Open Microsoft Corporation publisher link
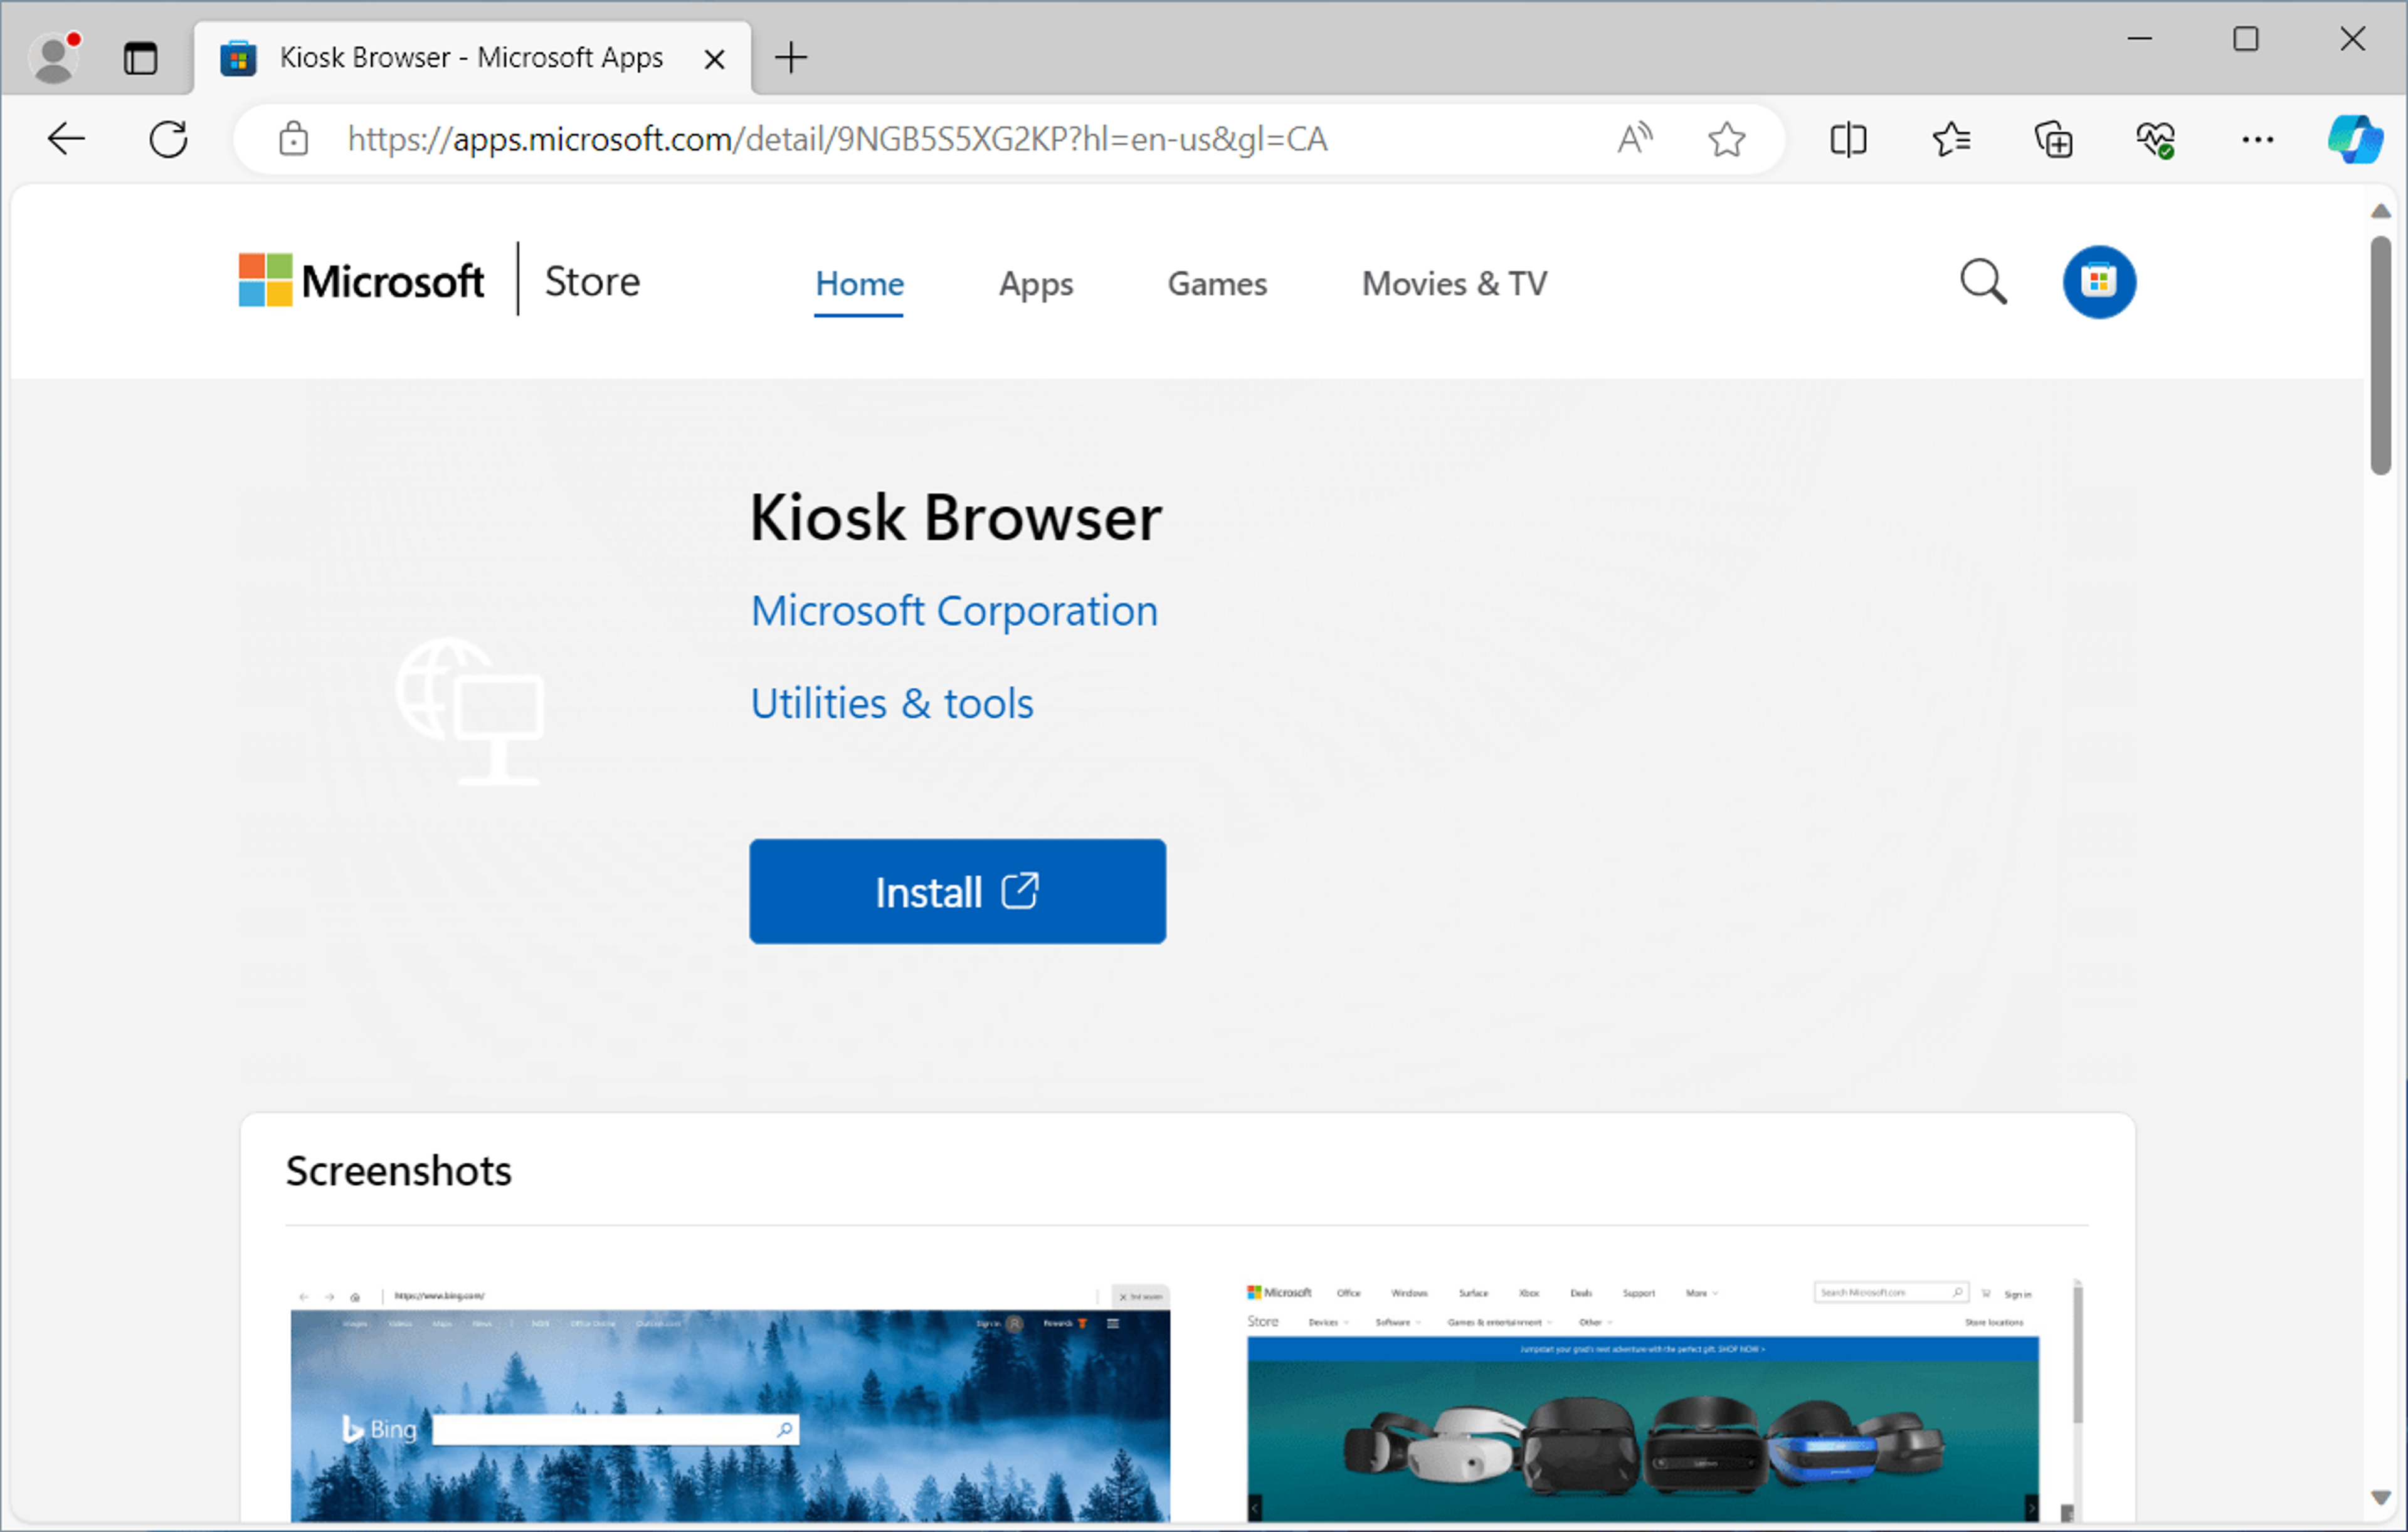Viewport: 2408px width, 1532px height. 954,611
